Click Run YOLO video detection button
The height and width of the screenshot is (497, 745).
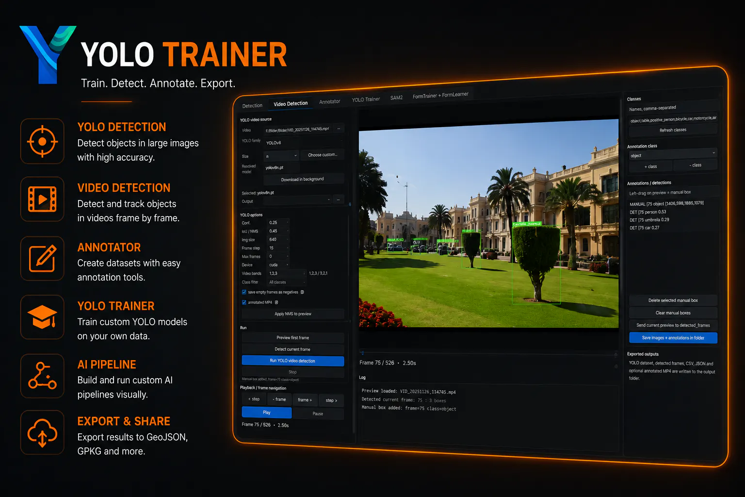(x=292, y=361)
